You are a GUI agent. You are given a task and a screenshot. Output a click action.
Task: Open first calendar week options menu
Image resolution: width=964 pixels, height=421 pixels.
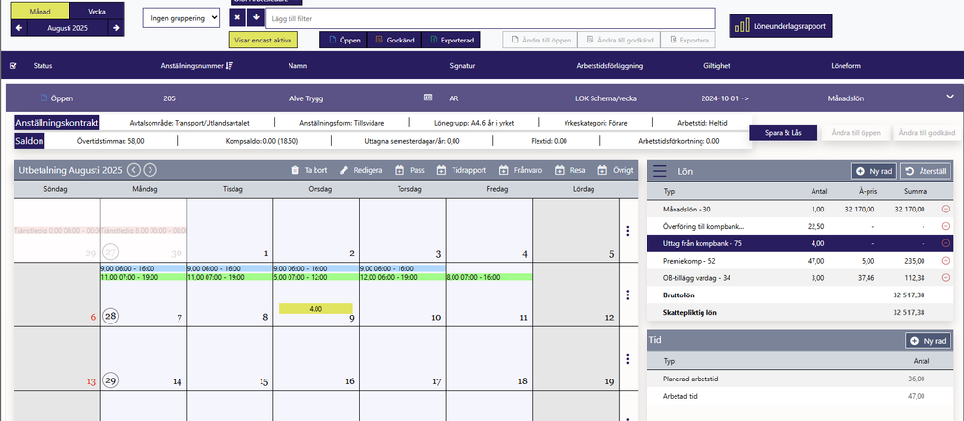point(629,230)
